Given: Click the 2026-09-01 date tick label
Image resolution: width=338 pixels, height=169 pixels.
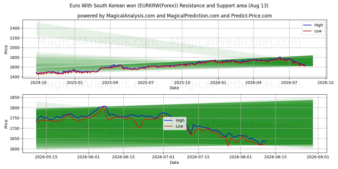Looking at the screenshot, I should click(x=318, y=157).
